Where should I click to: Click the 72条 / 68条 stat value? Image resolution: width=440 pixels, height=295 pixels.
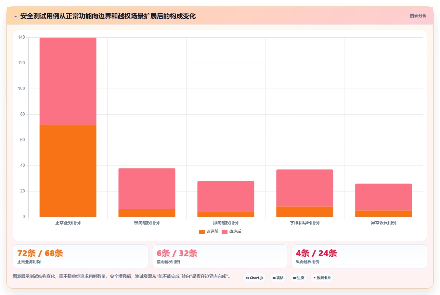pyautogui.click(x=40, y=253)
